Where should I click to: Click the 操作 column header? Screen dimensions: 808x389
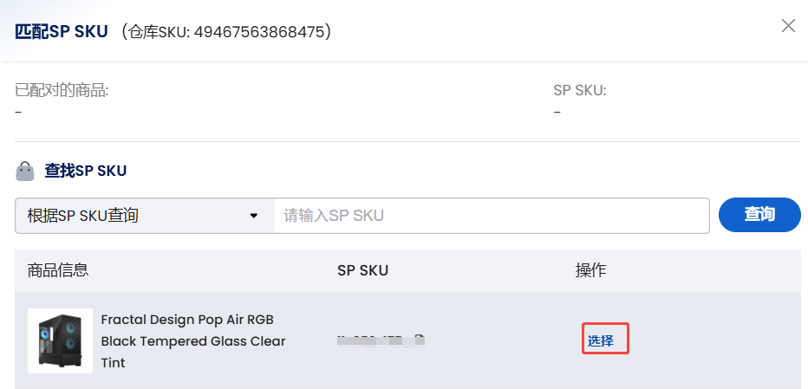coord(591,270)
